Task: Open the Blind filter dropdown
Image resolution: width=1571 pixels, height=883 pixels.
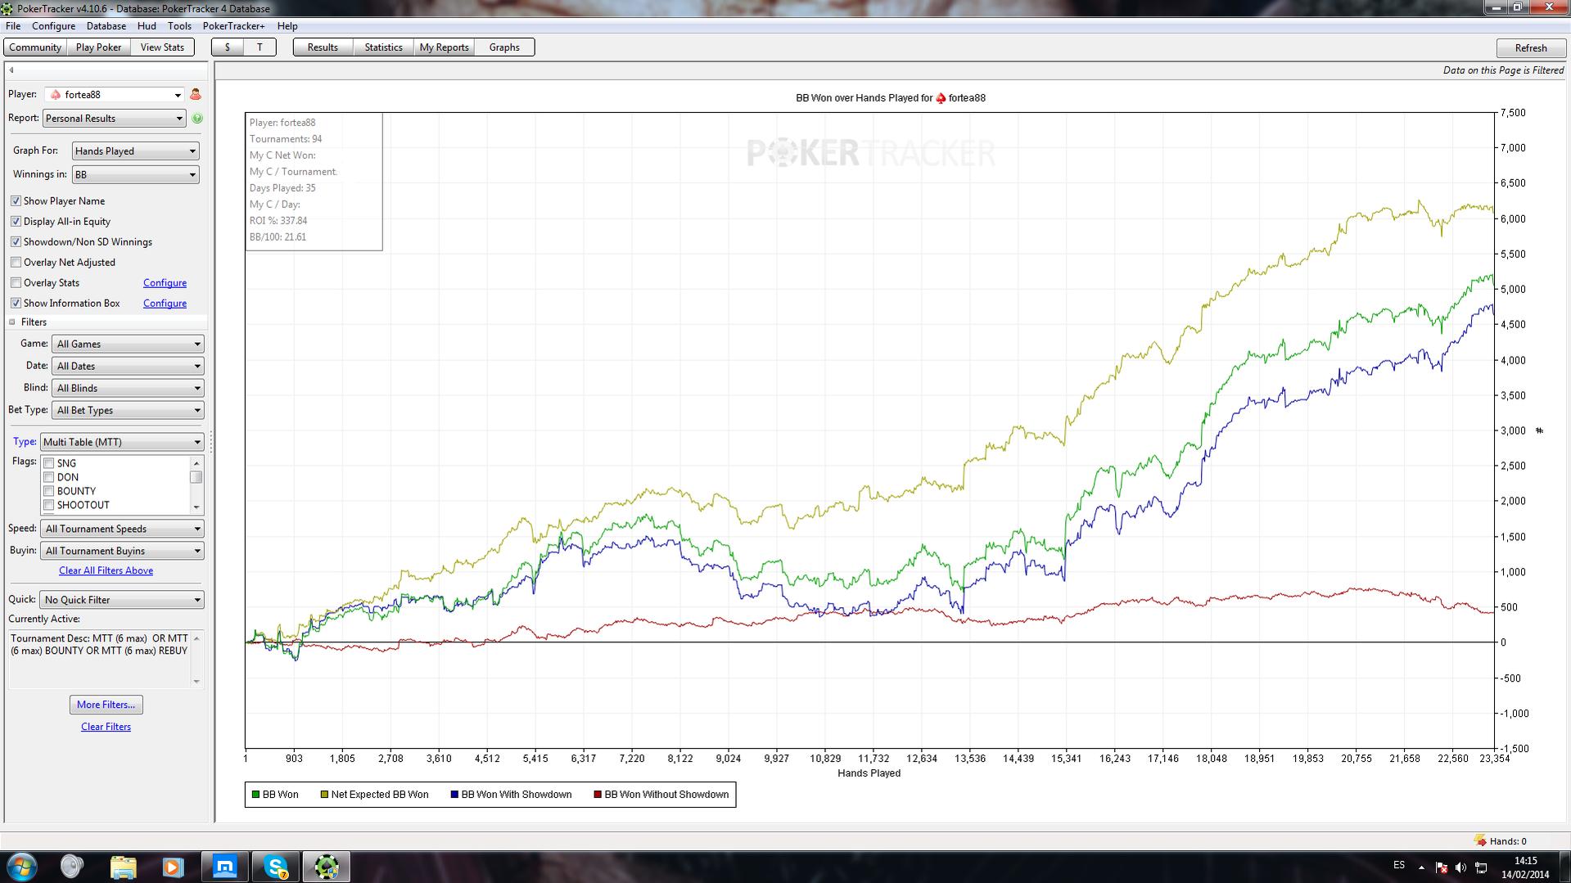Action: (128, 388)
